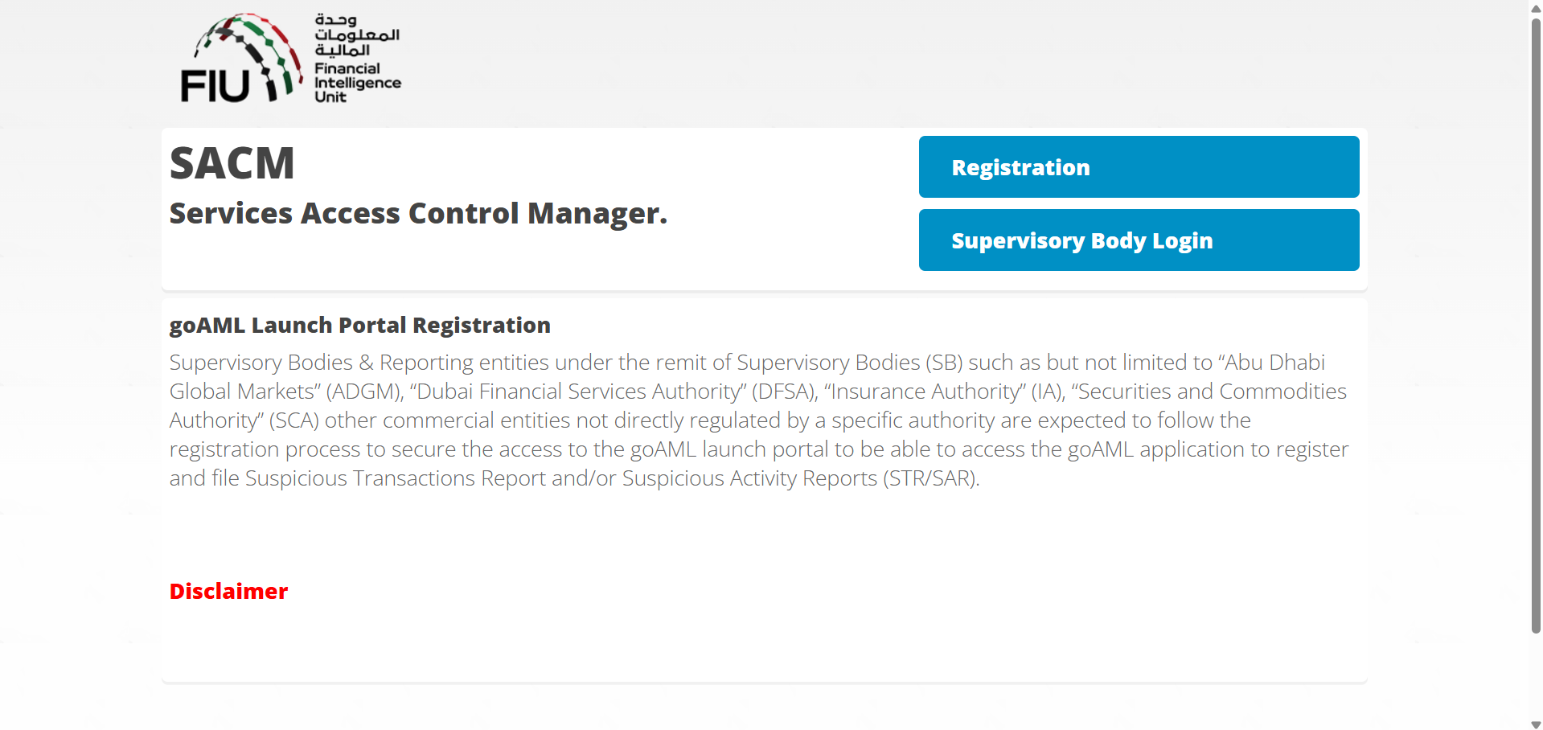Click the "(STR/SAR)" text ending the paragraph
This screenshot has height=730, width=1543.
pyautogui.click(x=931, y=478)
